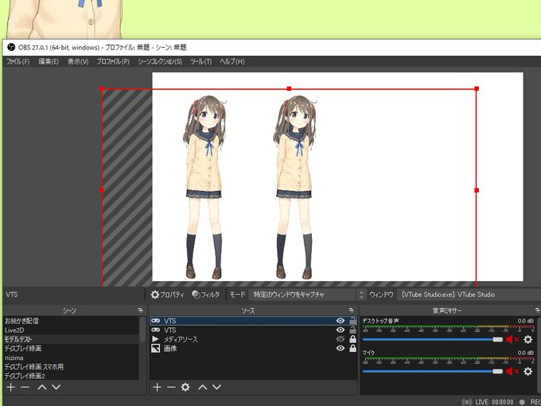This screenshot has height=406, width=541.
Task: Select the Live2D scene
Action: [x=71, y=330]
